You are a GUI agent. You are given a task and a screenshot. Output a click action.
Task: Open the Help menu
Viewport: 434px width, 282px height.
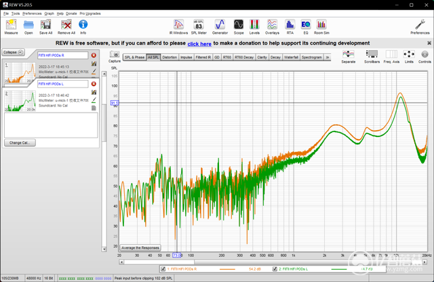[60, 14]
